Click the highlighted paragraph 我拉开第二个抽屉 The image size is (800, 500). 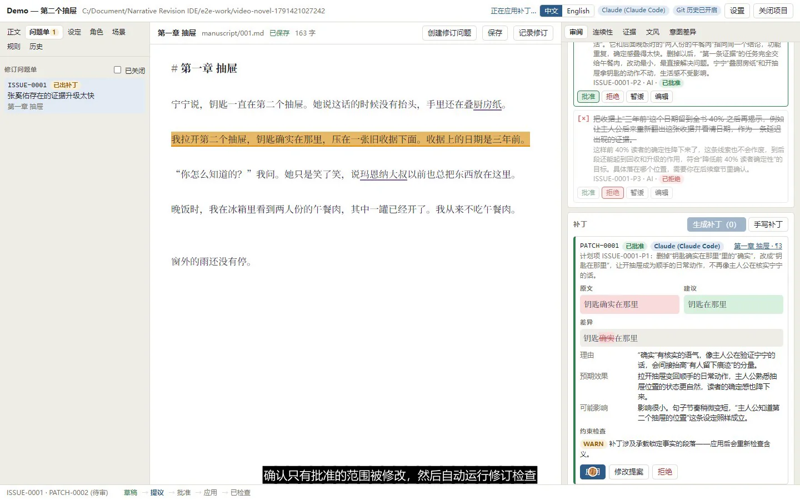(x=351, y=139)
